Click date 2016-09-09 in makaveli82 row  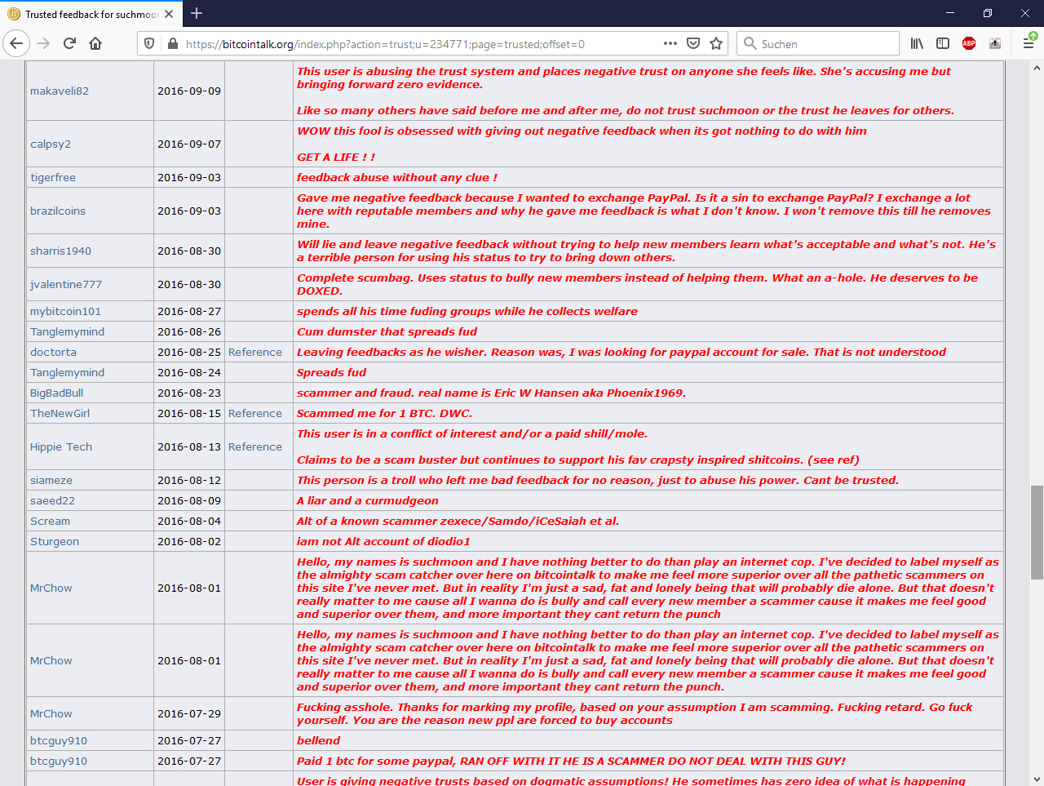[x=189, y=91]
